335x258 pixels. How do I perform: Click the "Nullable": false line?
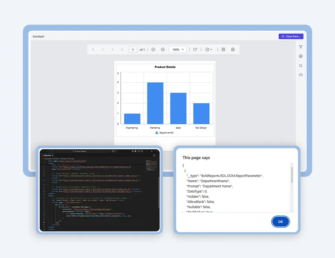198,207
